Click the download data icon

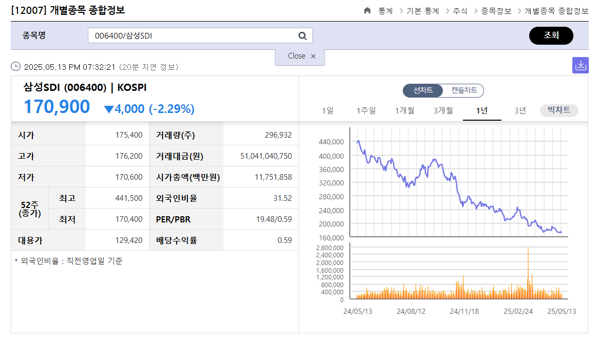point(581,65)
